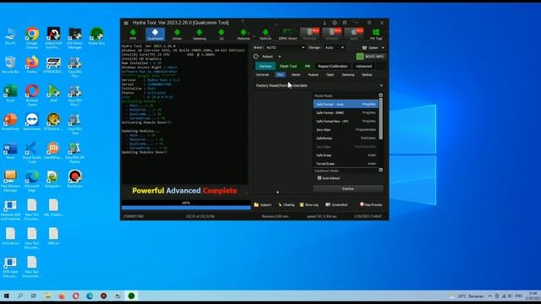Open the FM Tool module
541x304 pixels.
tap(375, 34)
